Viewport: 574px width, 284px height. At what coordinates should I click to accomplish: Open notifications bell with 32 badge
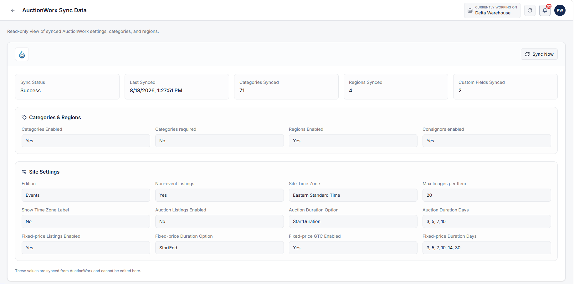545,10
